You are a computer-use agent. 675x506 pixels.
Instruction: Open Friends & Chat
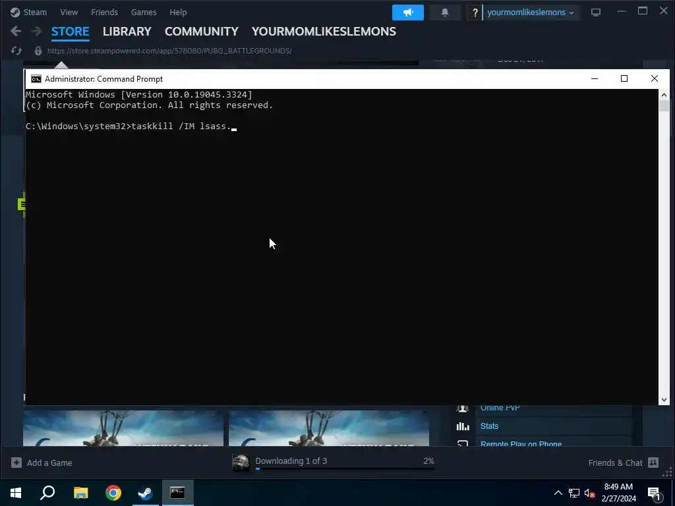point(624,463)
